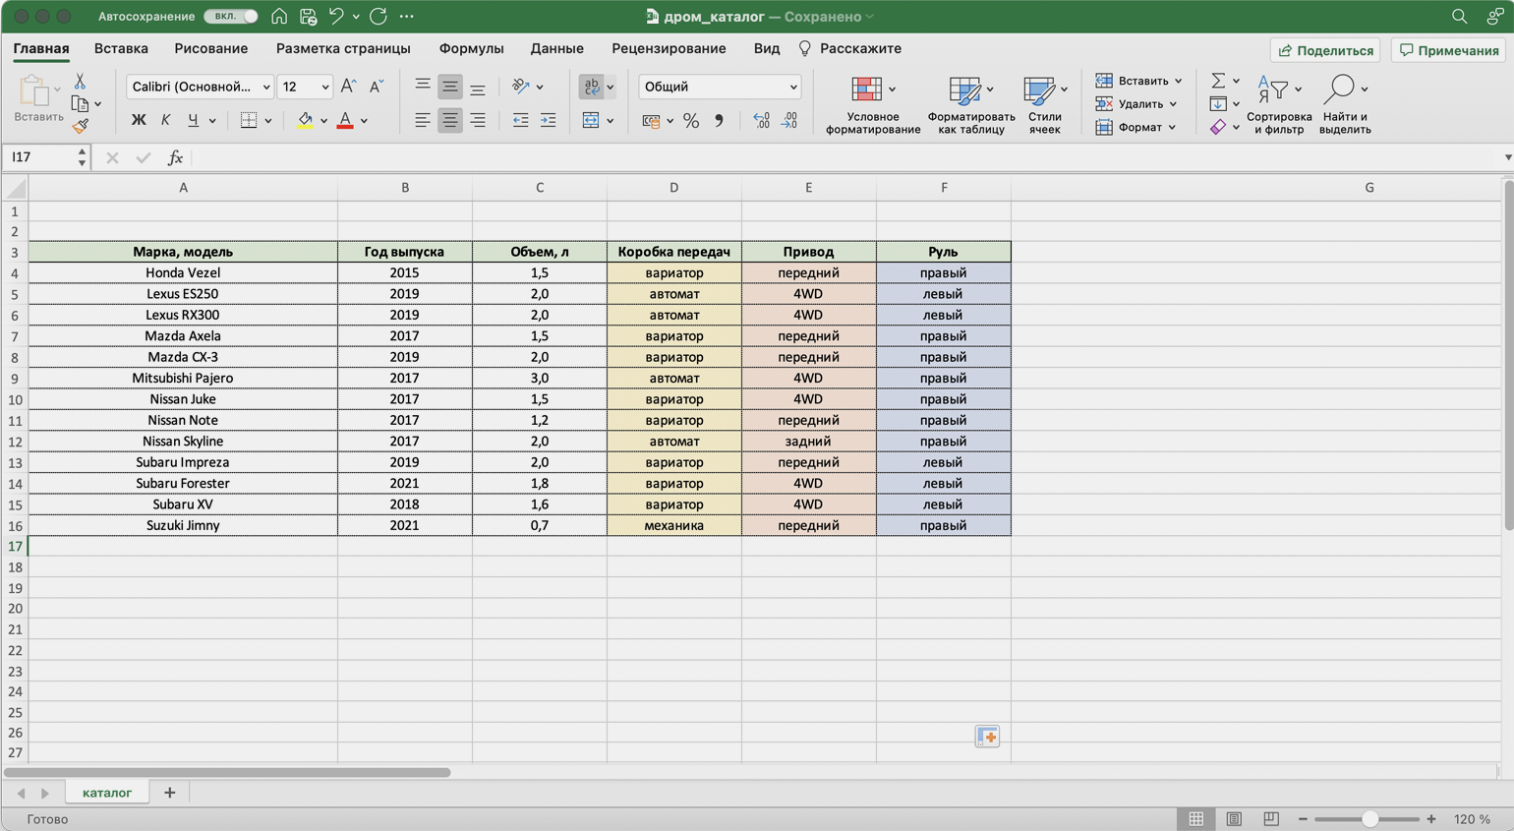Increase decimal places
Viewport: 1514px width, 831px height.
pos(761,120)
